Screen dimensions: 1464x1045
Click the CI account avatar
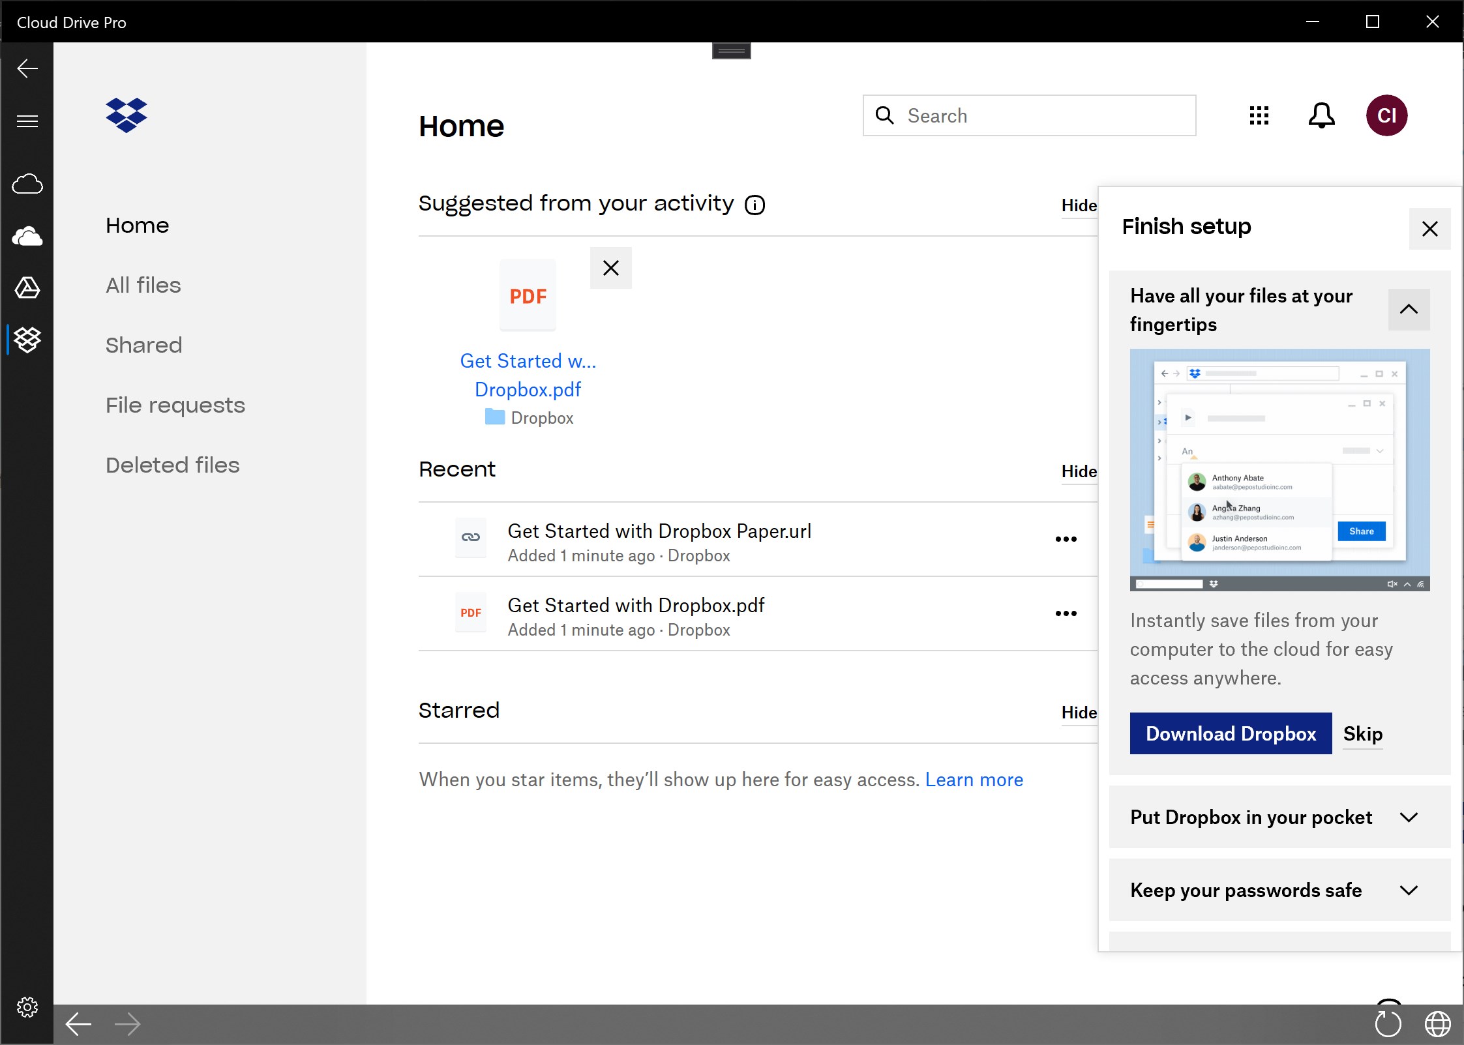[1386, 116]
